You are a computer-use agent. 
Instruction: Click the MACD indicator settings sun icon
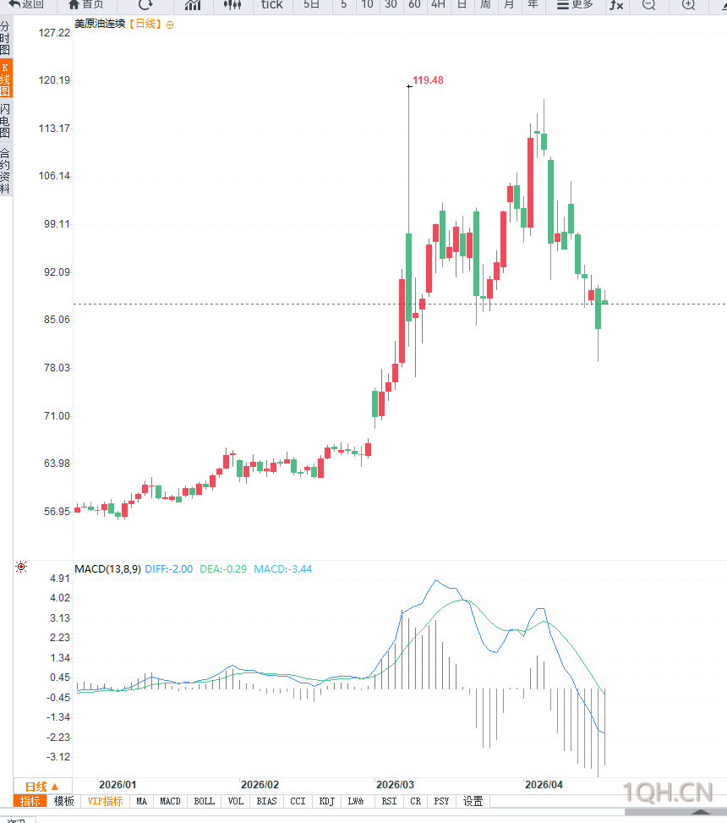tap(21, 567)
